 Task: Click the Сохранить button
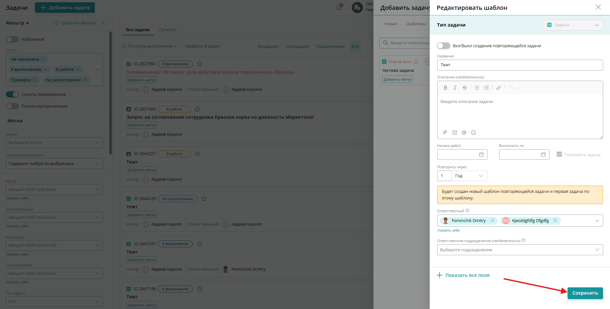585,293
